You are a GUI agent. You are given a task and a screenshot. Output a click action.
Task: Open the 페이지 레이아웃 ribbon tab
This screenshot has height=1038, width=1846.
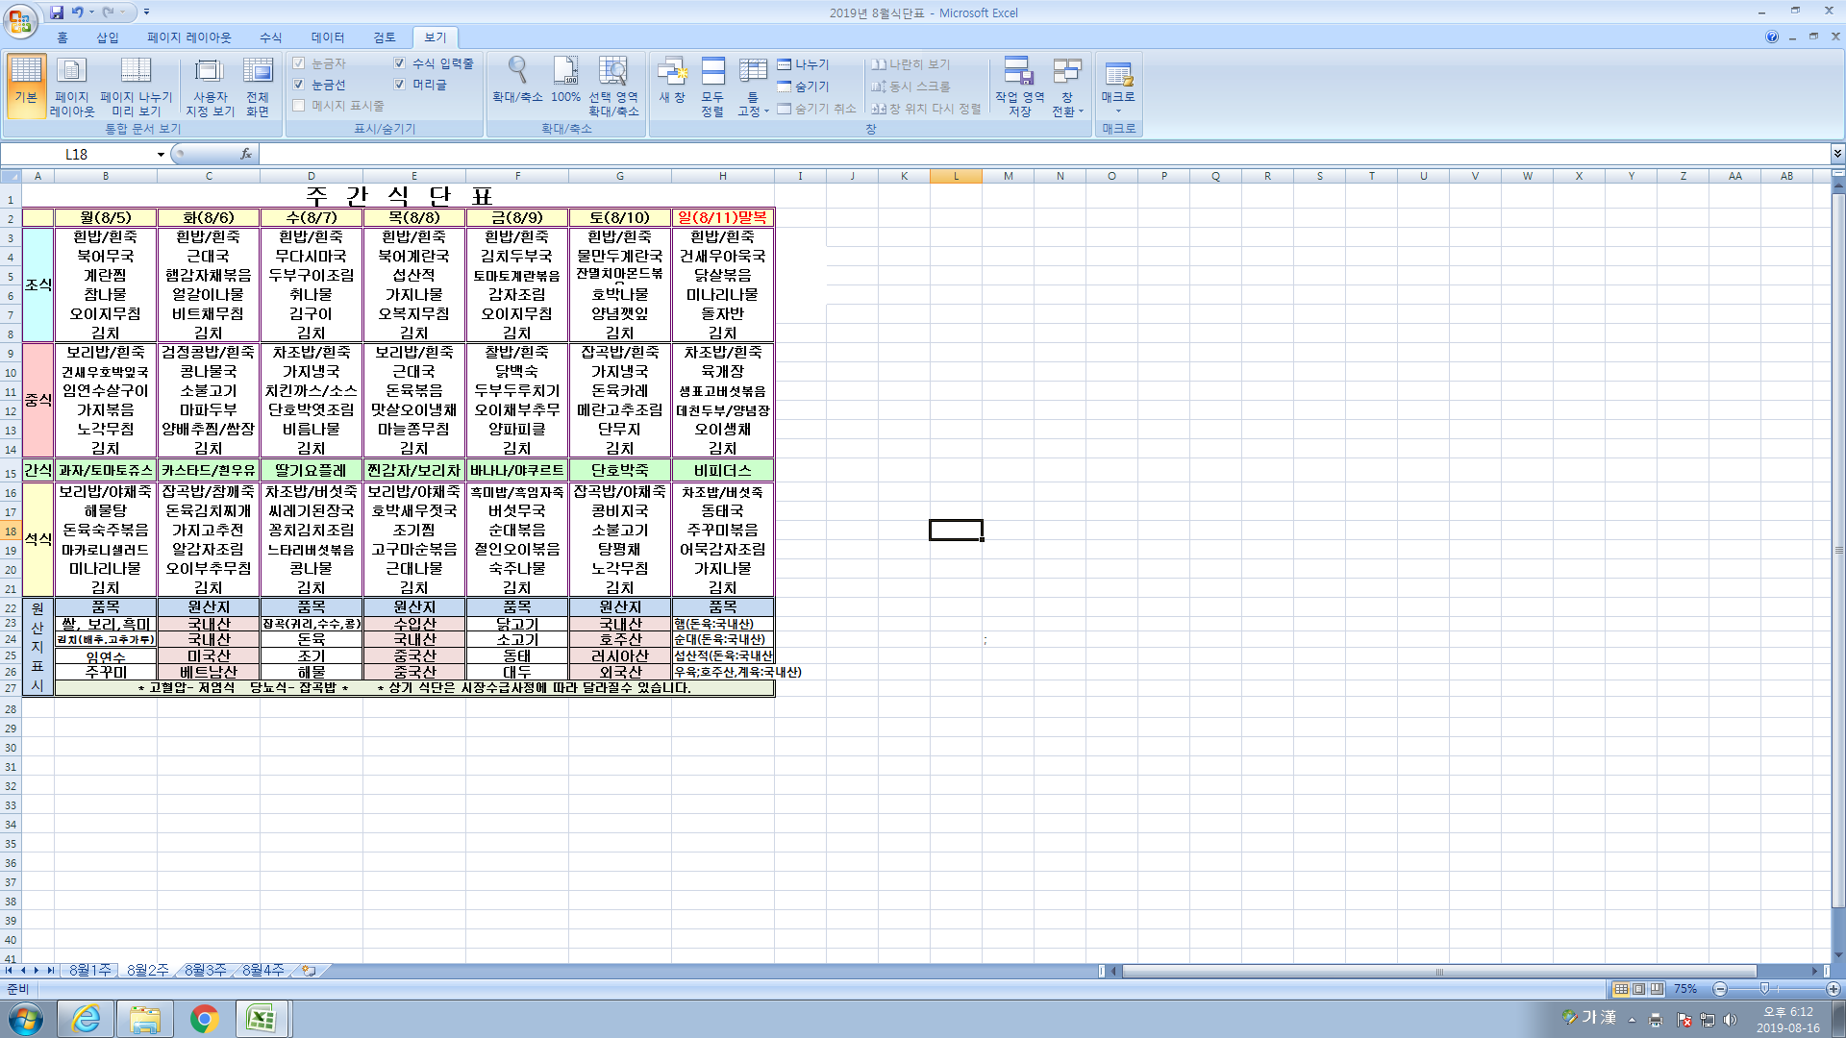(189, 37)
